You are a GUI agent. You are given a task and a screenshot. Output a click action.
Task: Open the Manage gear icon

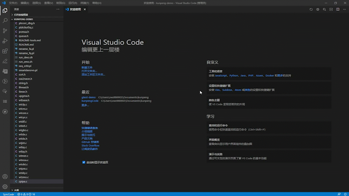[5, 187]
